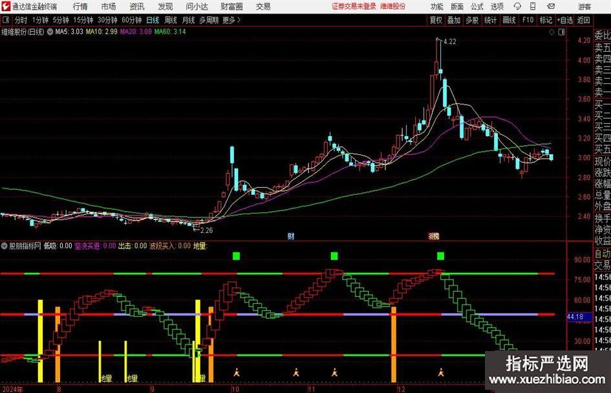Click the 画线 drawing tools button
This screenshot has width=611, height=393.
509,20
